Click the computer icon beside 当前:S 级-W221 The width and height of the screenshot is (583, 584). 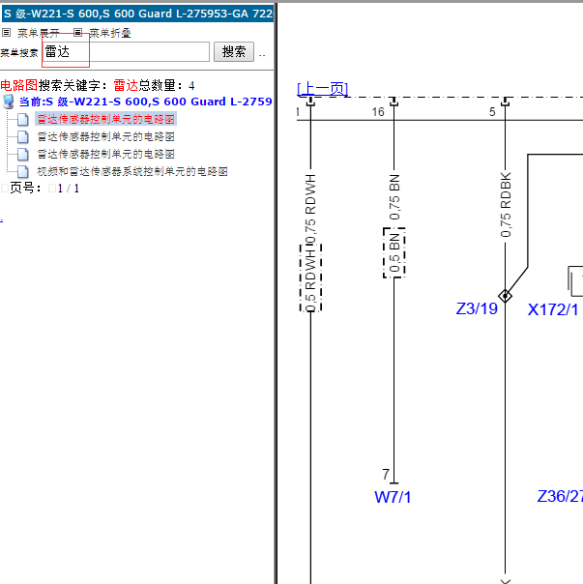(x=8, y=102)
